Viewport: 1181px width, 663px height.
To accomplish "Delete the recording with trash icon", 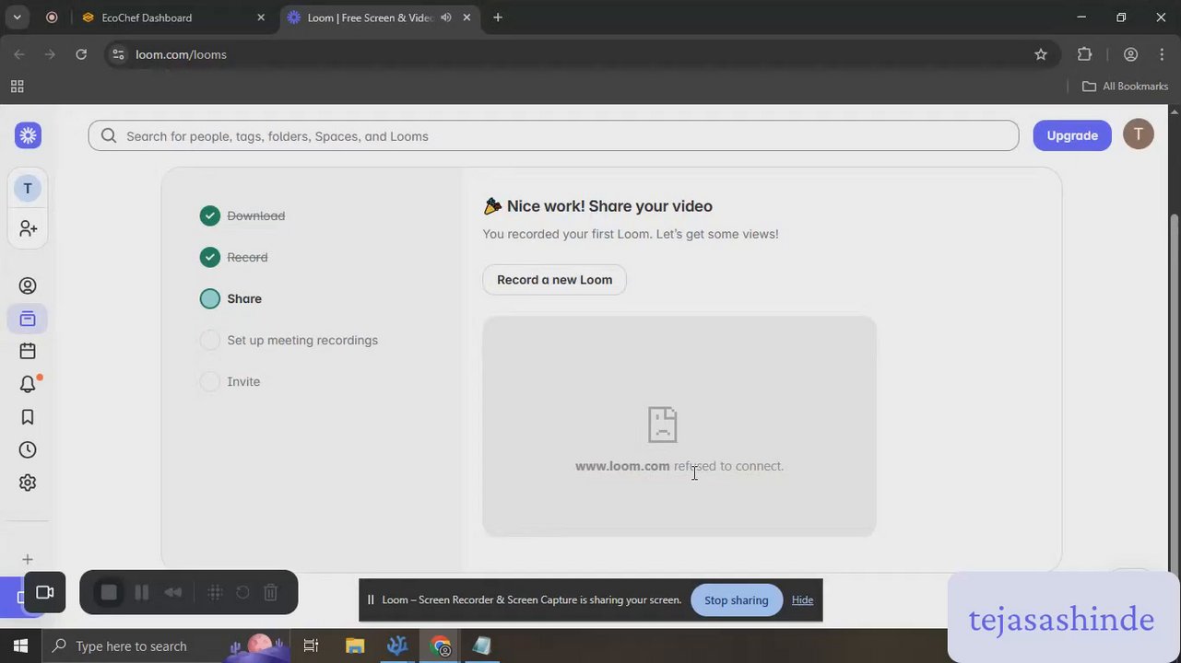I will coord(271,592).
